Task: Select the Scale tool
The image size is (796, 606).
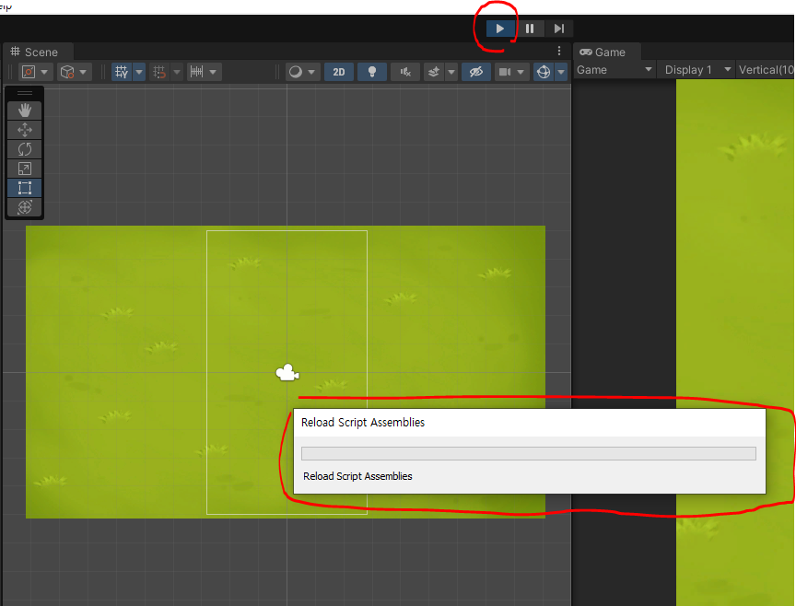Action: pos(25,169)
